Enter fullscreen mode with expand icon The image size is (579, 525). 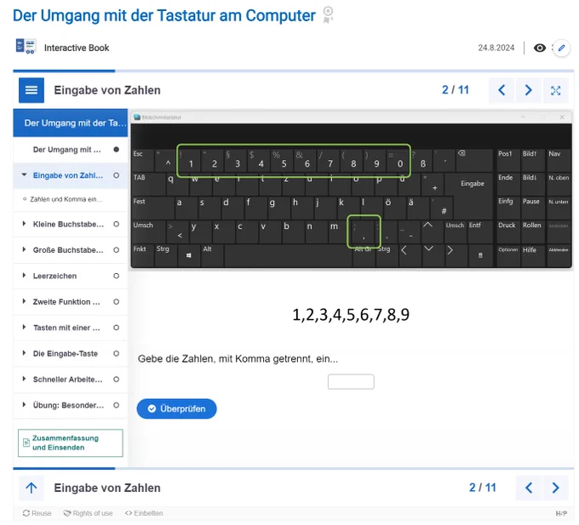point(555,90)
